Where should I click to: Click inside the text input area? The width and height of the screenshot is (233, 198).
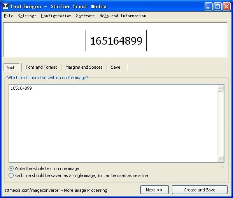pos(113,123)
